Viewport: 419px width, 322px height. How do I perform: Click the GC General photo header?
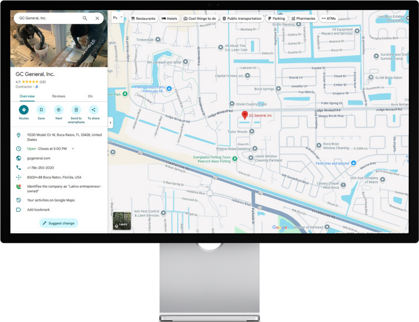pyautogui.click(x=59, y=45)
